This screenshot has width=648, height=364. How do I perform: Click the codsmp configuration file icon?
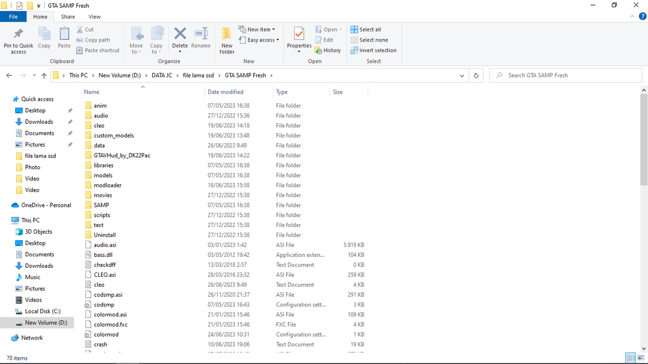pyautogui.click(x=88, y=304)
